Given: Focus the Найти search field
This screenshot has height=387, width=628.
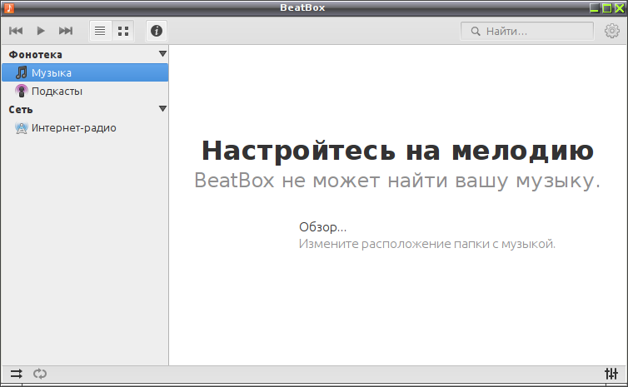Looking at the screenshot, I should tap(526, 32).
